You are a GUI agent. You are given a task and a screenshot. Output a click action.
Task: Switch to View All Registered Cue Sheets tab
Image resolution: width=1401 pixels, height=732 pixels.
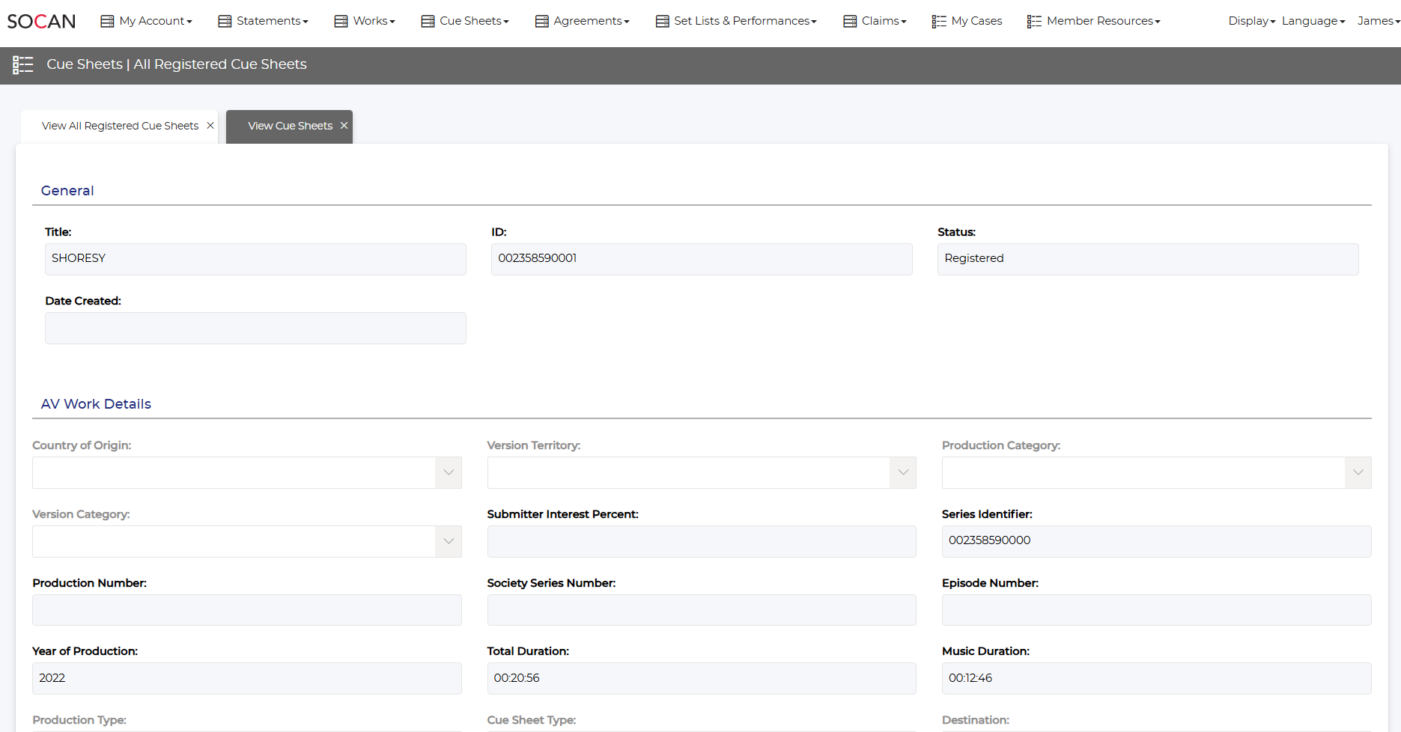(x=120, y=126)
